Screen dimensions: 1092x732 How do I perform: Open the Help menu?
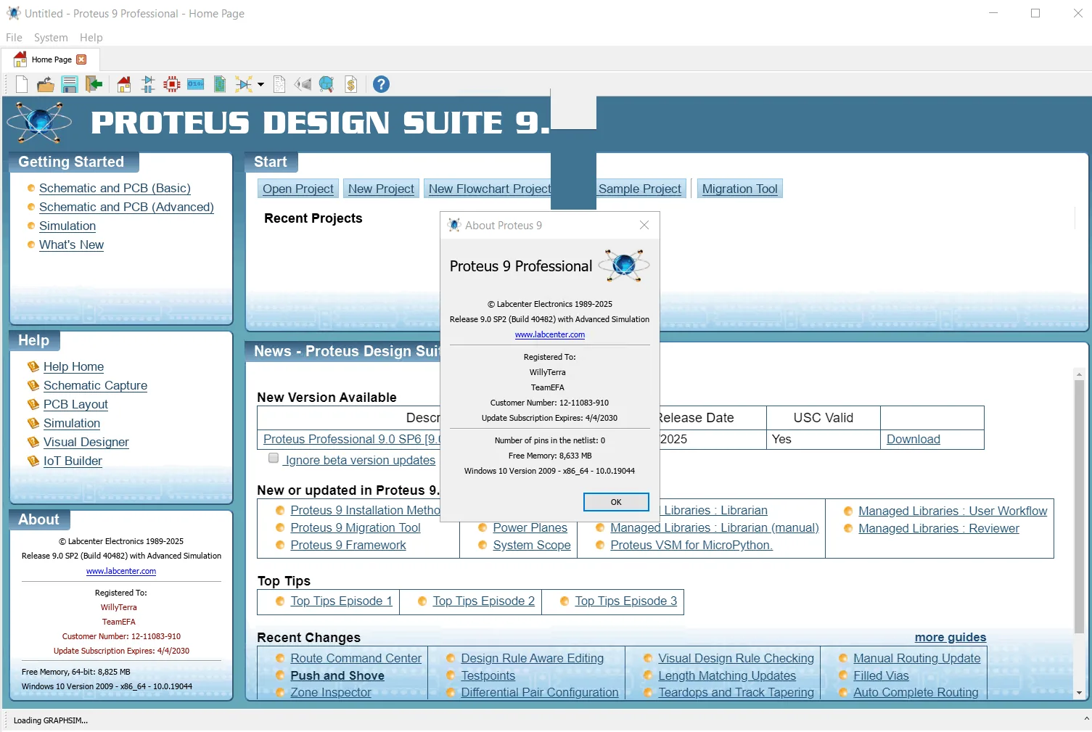point(91,38)
